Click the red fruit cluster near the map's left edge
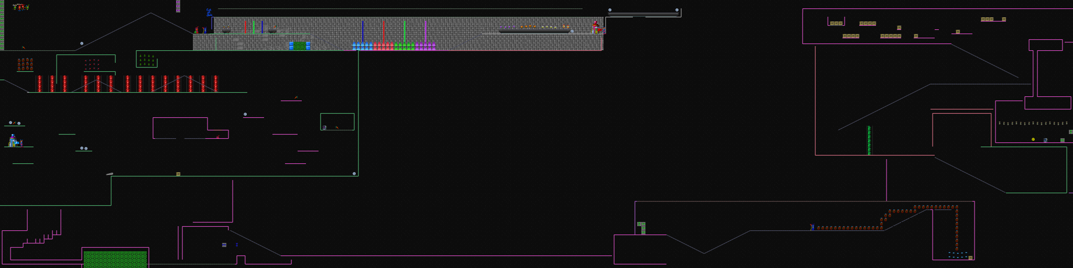This screenshot has width=1073, height=268. (25, 64)
